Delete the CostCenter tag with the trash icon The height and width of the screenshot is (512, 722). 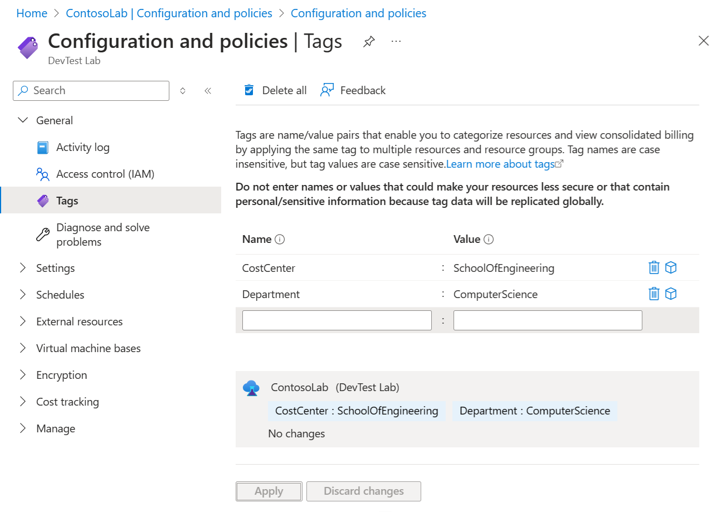click(653, 267)
